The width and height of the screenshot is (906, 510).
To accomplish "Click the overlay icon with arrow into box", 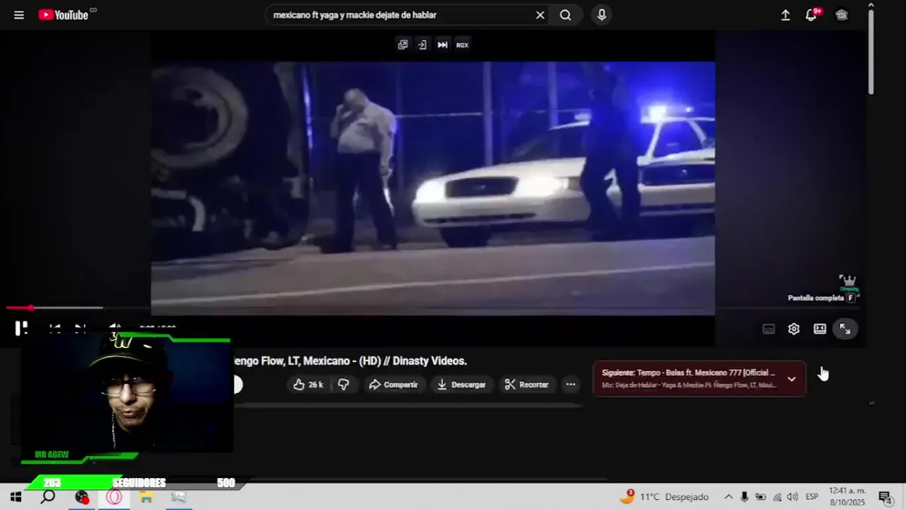I will 422,45.
